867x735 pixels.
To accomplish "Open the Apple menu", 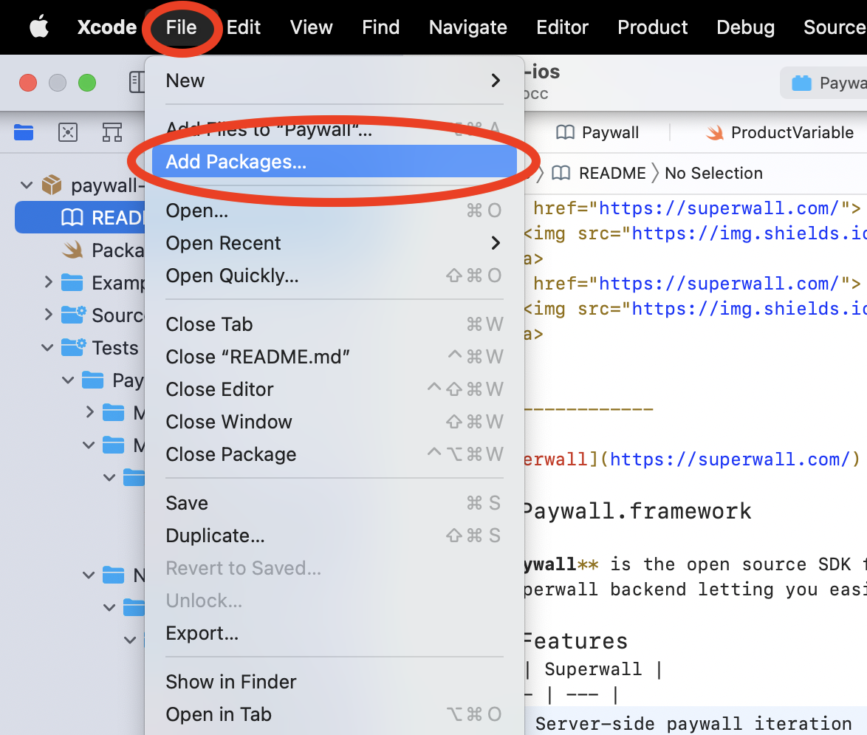I will pyautogui.click(x=38, y=27).
